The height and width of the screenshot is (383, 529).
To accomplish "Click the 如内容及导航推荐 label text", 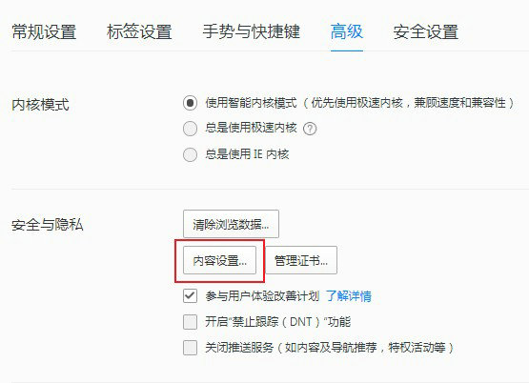I will 331,348.
